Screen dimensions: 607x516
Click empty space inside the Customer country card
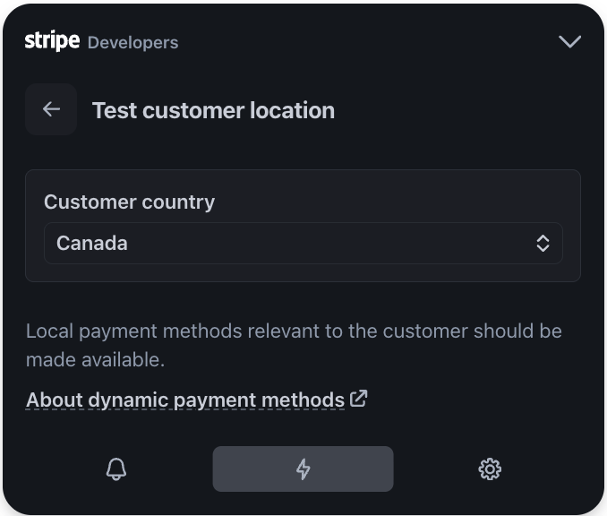point(403,199)
